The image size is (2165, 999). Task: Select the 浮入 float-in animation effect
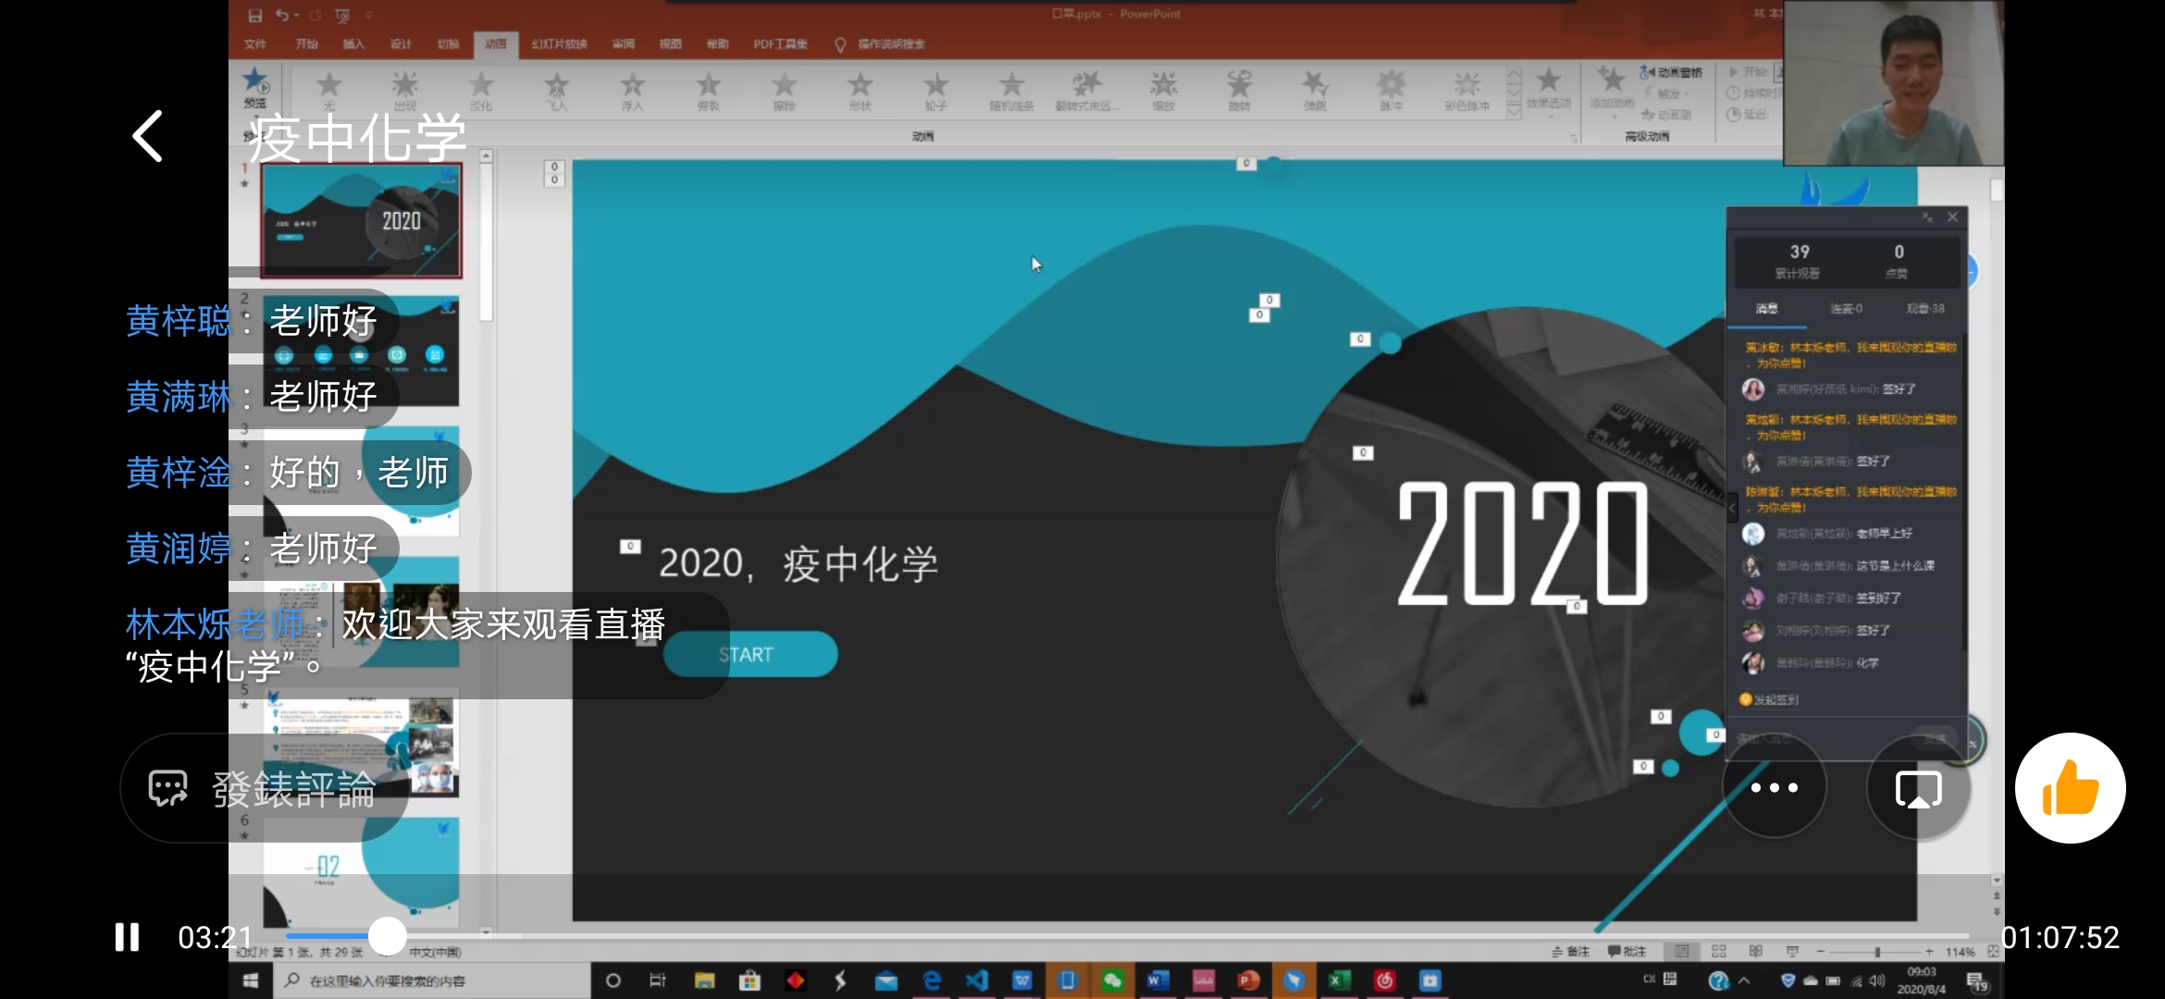point(633,91)
